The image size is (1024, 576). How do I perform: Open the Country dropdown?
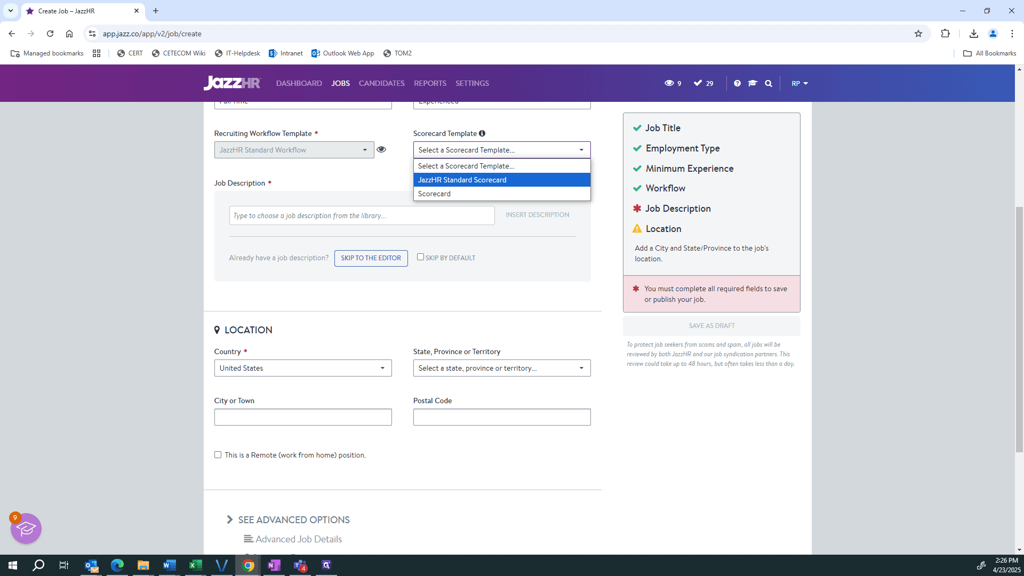(303, 368)
